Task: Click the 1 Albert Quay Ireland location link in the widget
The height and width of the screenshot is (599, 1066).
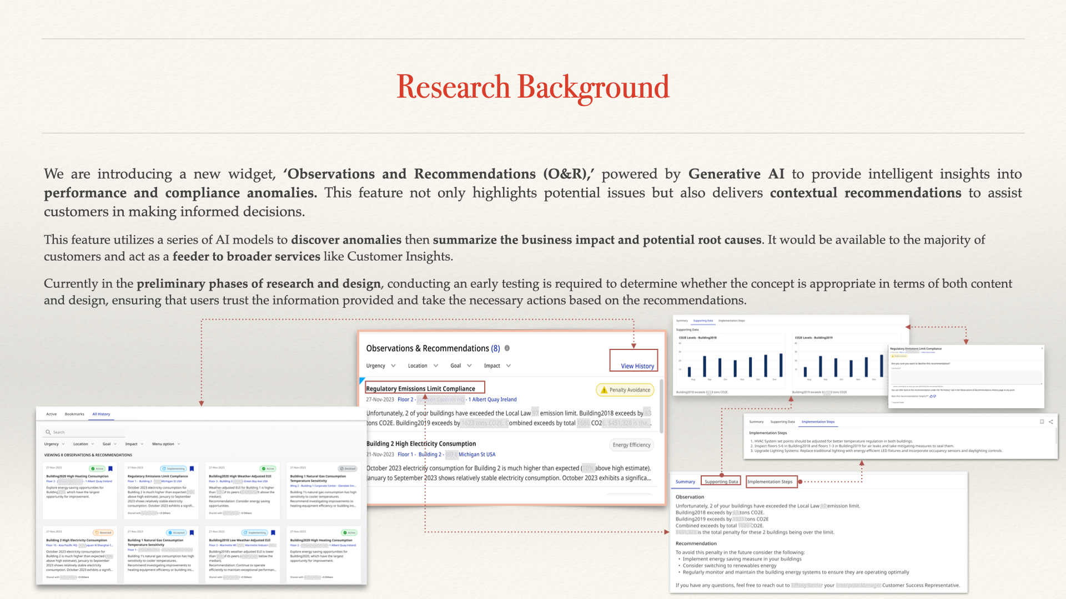Action: point(492,399)
